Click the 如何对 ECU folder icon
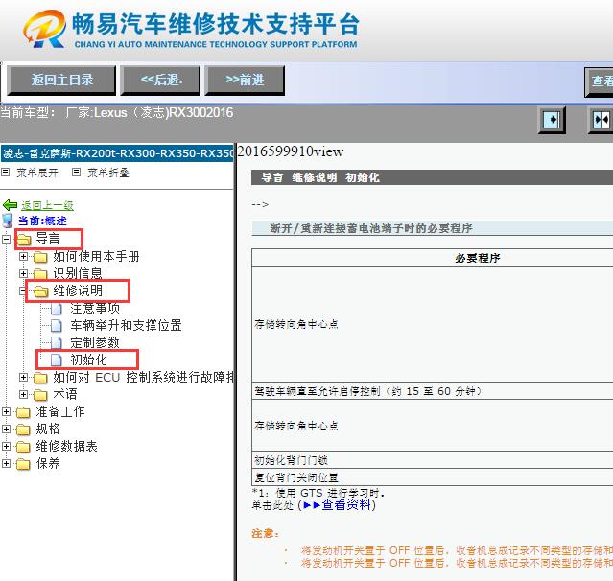 click(x=40, y=378)
